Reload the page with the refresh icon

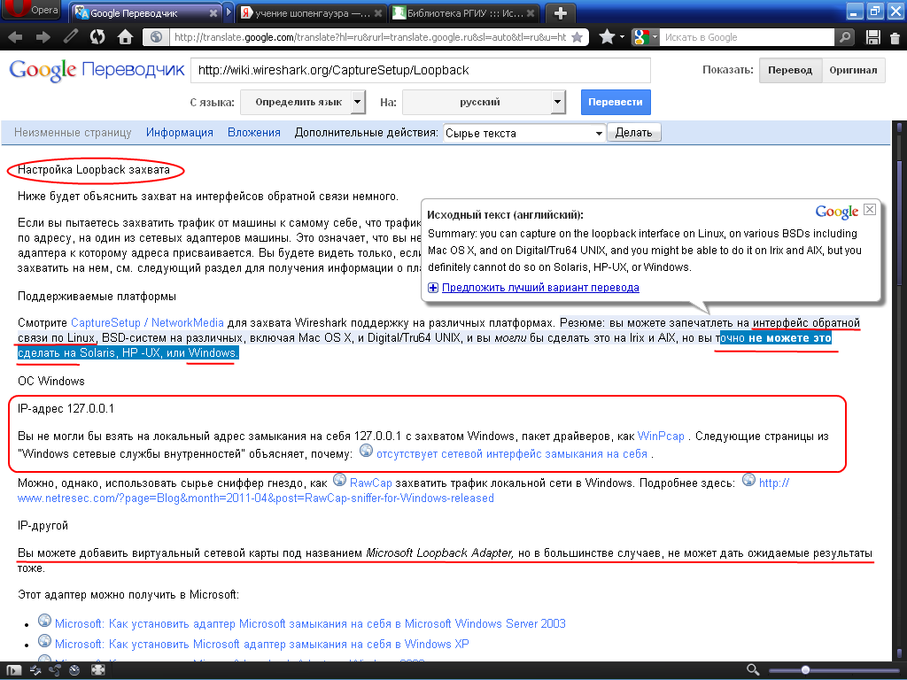click(97, 37)
